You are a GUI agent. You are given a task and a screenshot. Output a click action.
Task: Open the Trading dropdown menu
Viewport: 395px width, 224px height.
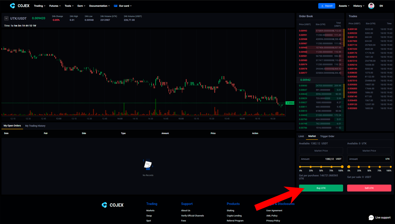40,6
